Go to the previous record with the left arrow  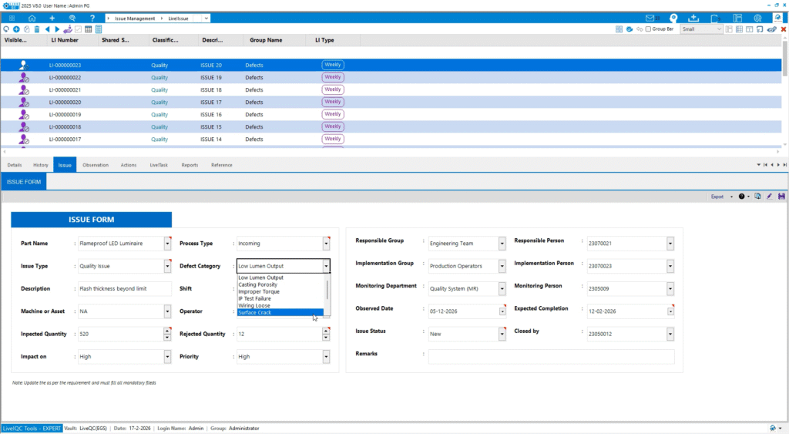click(47, 29)
